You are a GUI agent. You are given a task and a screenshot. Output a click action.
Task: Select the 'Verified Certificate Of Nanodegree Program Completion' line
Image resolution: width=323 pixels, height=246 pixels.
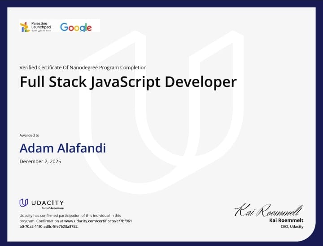[x=83, y=68]
